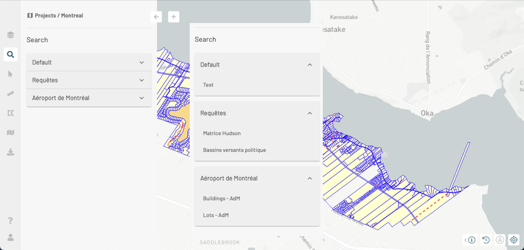Screen dimensions: 524x250
Task: Choose the Buildings - AdM search item
Action: click(221, 198)
